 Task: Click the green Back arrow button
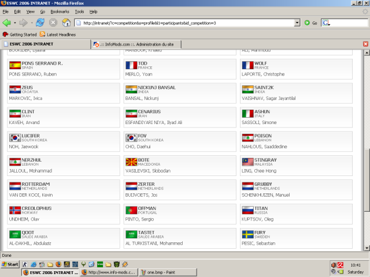pos(6,23)
